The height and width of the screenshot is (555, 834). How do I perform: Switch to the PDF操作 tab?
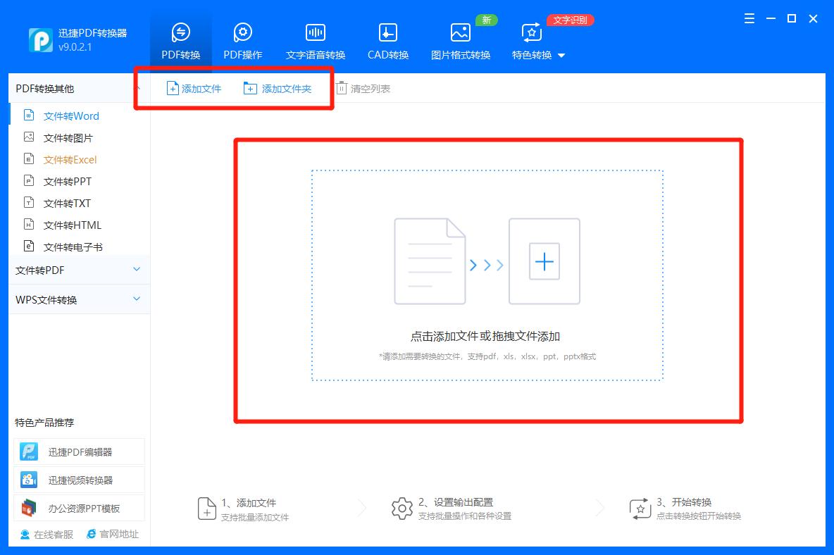(242, 39)
